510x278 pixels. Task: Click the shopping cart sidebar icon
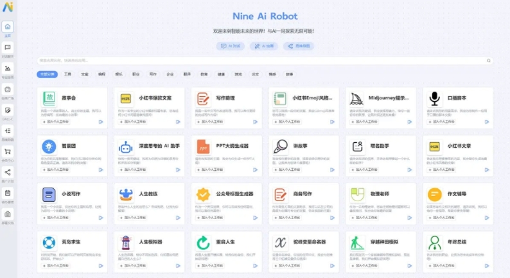[8, 152]
